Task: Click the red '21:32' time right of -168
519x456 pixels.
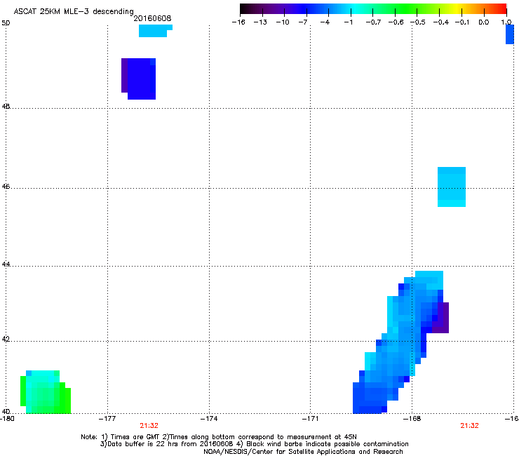Action: tap(469, 426)
